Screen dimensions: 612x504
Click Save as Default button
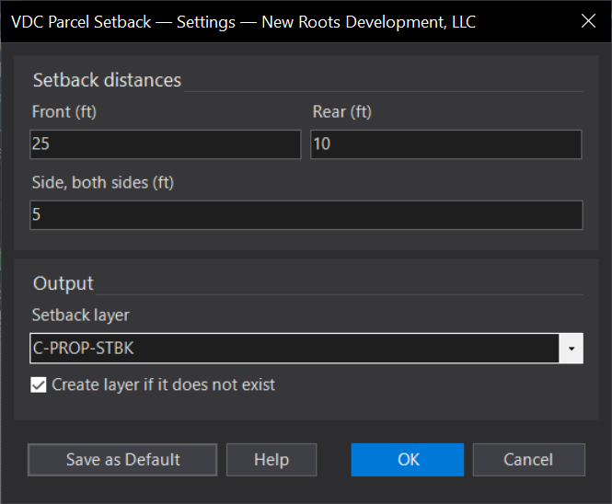pos(122,460)
